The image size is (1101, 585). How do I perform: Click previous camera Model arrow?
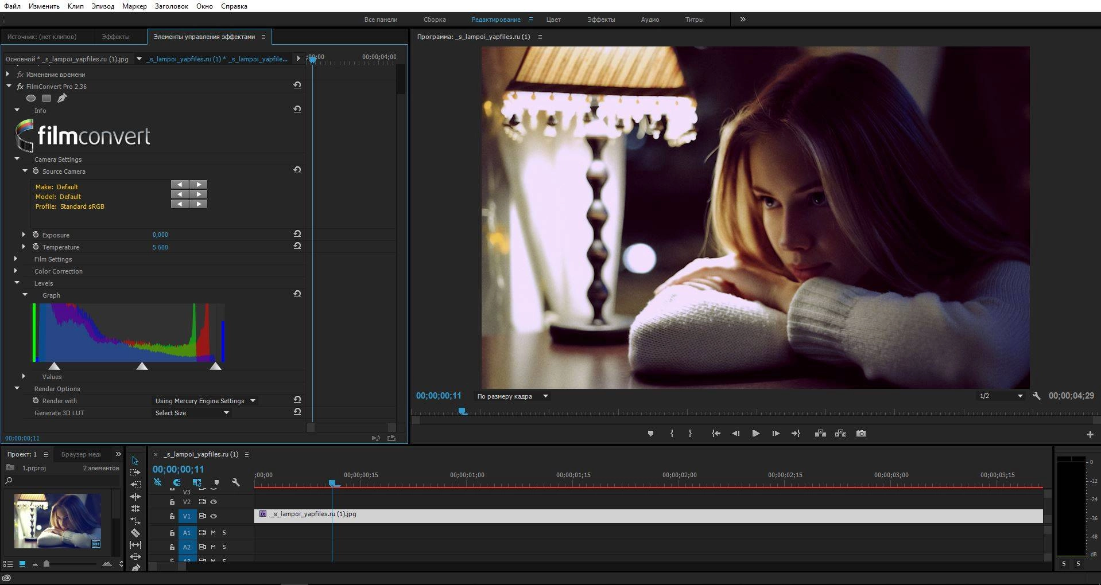pyautogui.click(x=180, y=194)
